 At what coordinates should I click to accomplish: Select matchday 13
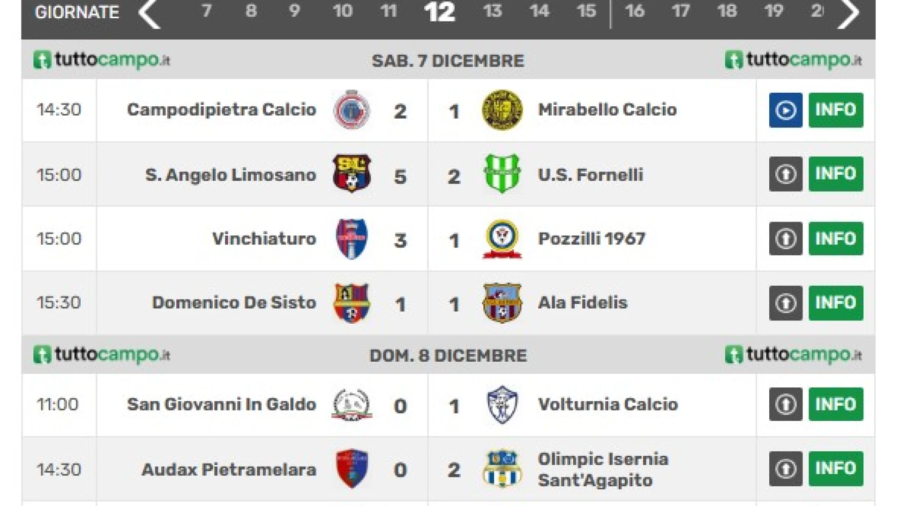492,11
